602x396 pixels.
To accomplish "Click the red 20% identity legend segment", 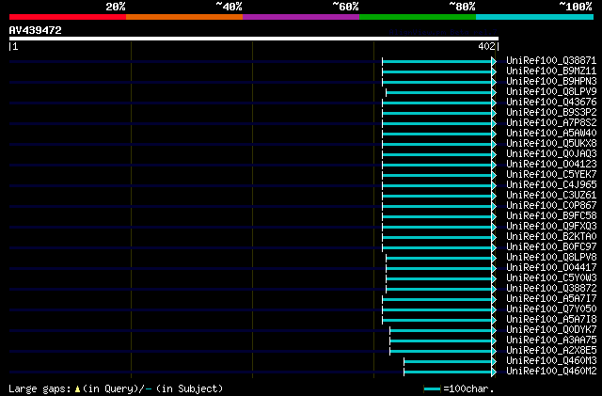I will click(x=68, y=17).
